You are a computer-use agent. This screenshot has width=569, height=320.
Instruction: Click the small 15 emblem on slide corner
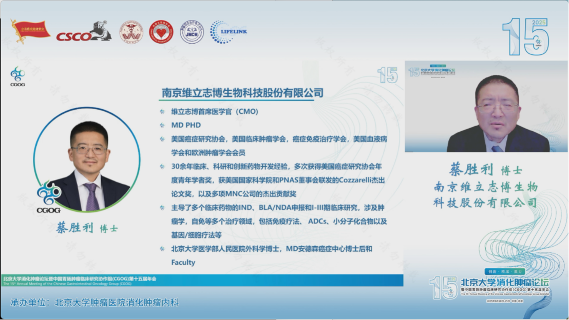tap(388, 75)
